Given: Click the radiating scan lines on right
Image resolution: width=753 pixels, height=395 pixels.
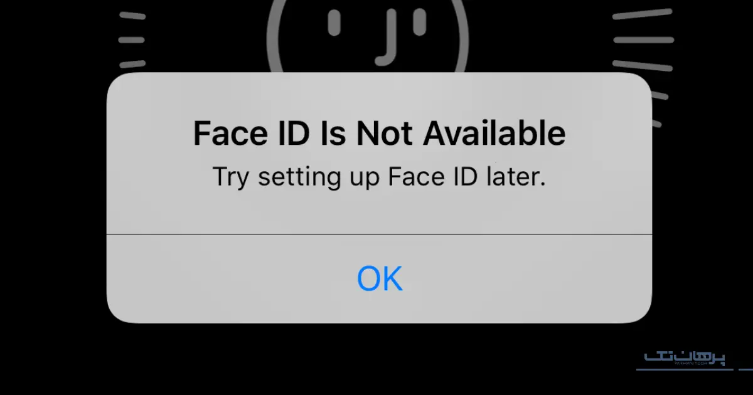Looking at the screenshot, I should tap(643, 66).
